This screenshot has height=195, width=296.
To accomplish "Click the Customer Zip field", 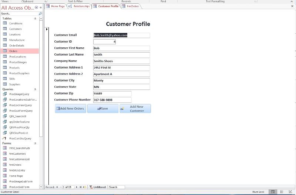I will [x=112, y=94].
